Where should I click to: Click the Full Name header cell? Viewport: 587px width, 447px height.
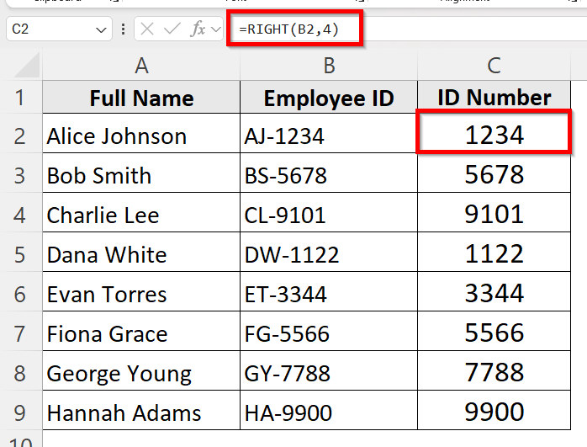pos(141,98)
